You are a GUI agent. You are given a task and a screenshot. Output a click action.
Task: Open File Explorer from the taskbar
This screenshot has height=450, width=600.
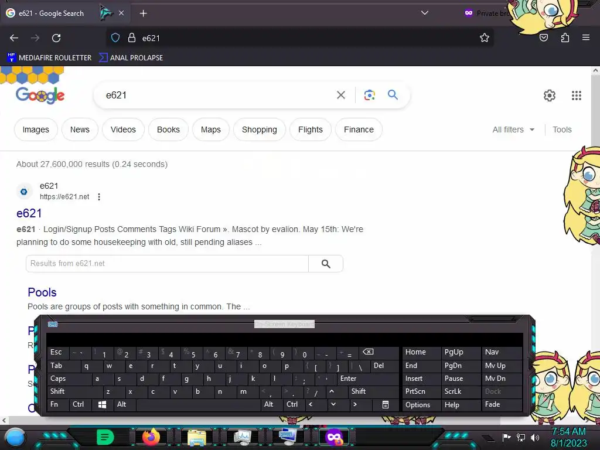[x=197, y=438]
